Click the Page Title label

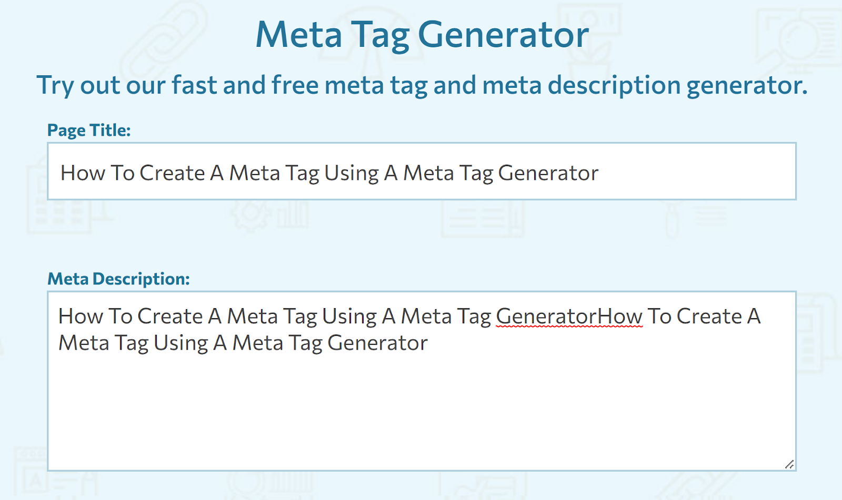[89, 130]
